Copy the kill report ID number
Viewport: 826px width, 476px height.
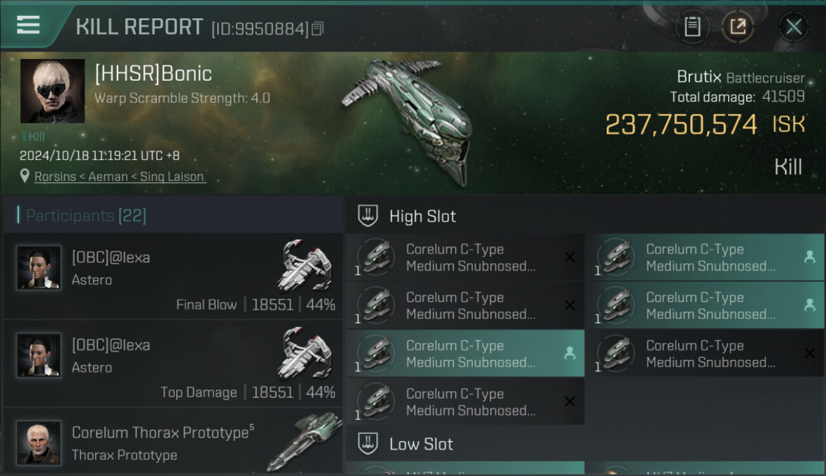coord(318,29)
